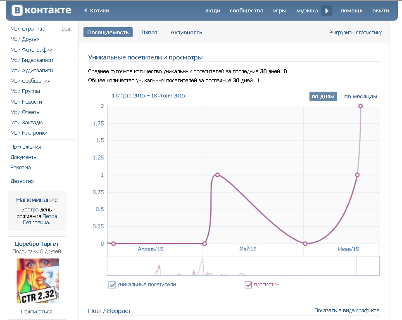Click the peak data point at value 2
Image resolution: width=402 pixels, height=320 pixels.
[361, 106]
